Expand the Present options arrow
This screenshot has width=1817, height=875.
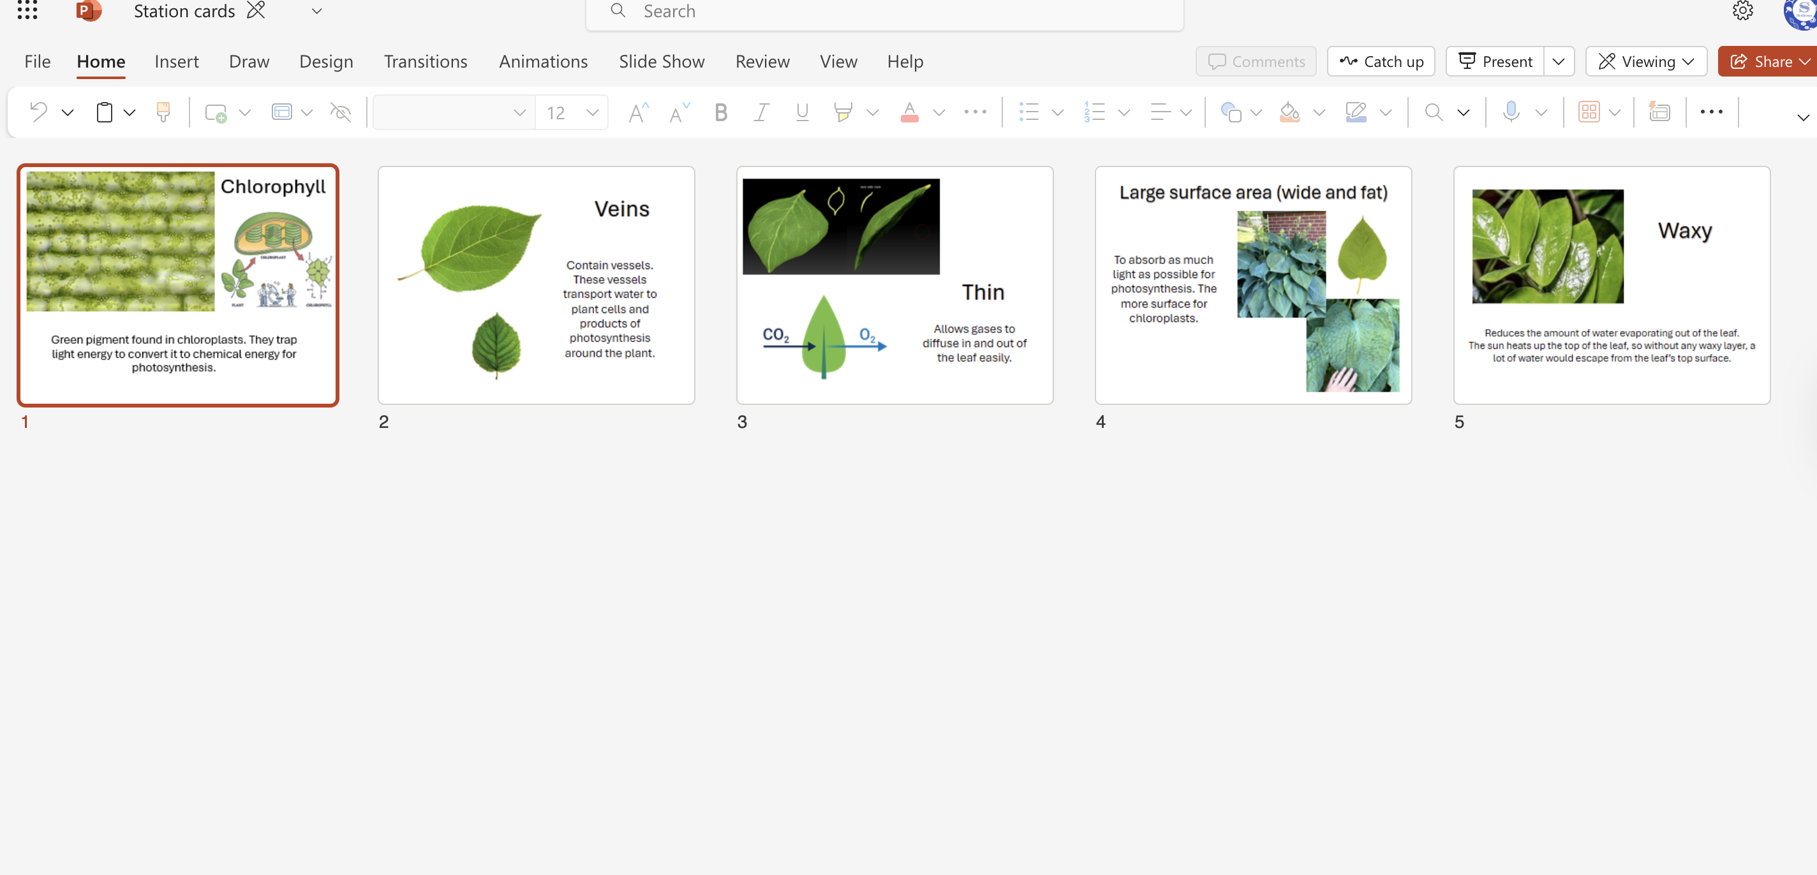(1558, 61)
